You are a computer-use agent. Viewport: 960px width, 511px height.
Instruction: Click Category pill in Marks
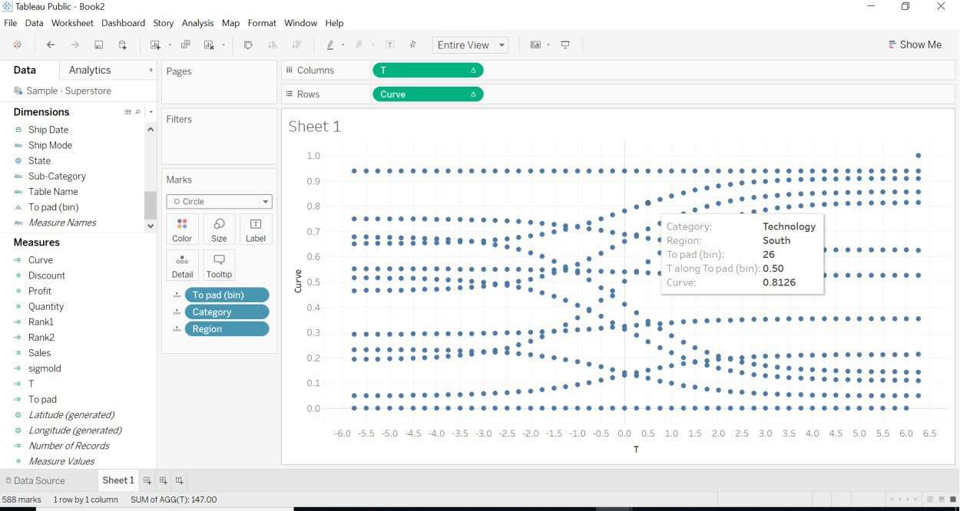tap(227, 312)
